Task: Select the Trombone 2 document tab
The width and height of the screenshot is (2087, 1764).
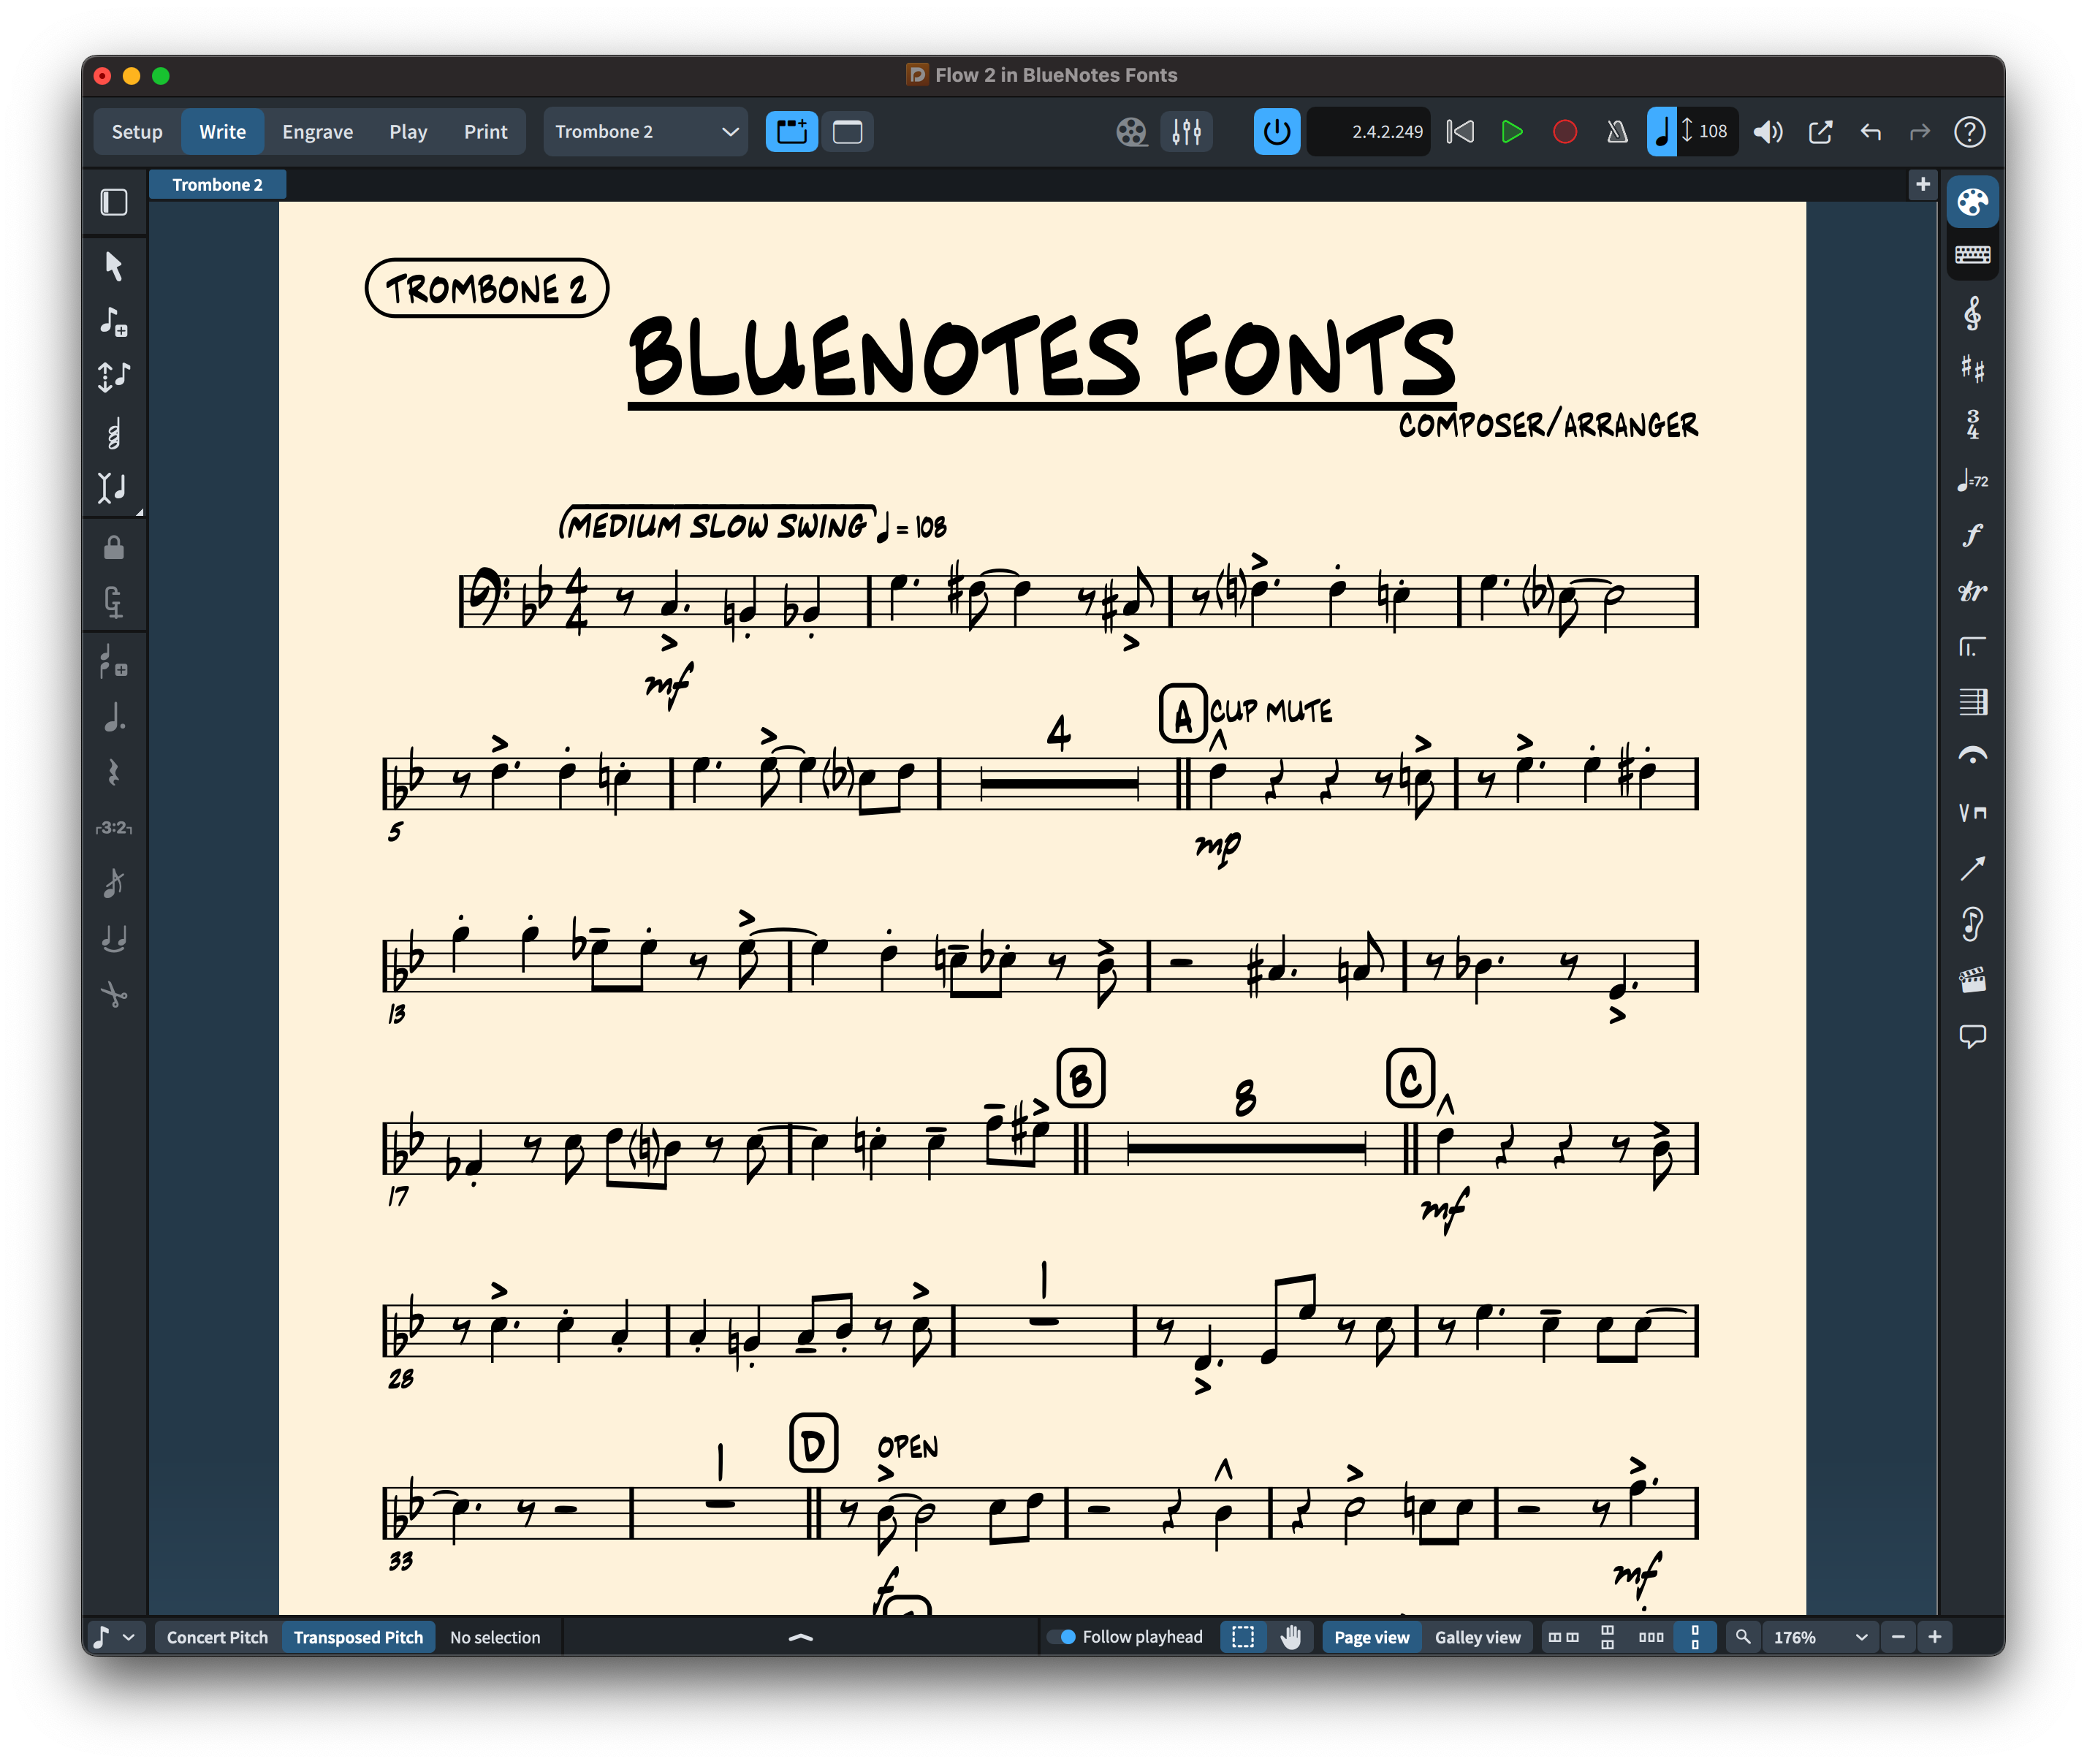Action: pos(217,184)
